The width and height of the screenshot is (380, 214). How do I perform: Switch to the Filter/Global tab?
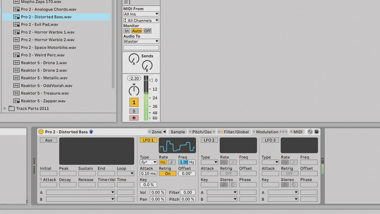coord(234,132)
